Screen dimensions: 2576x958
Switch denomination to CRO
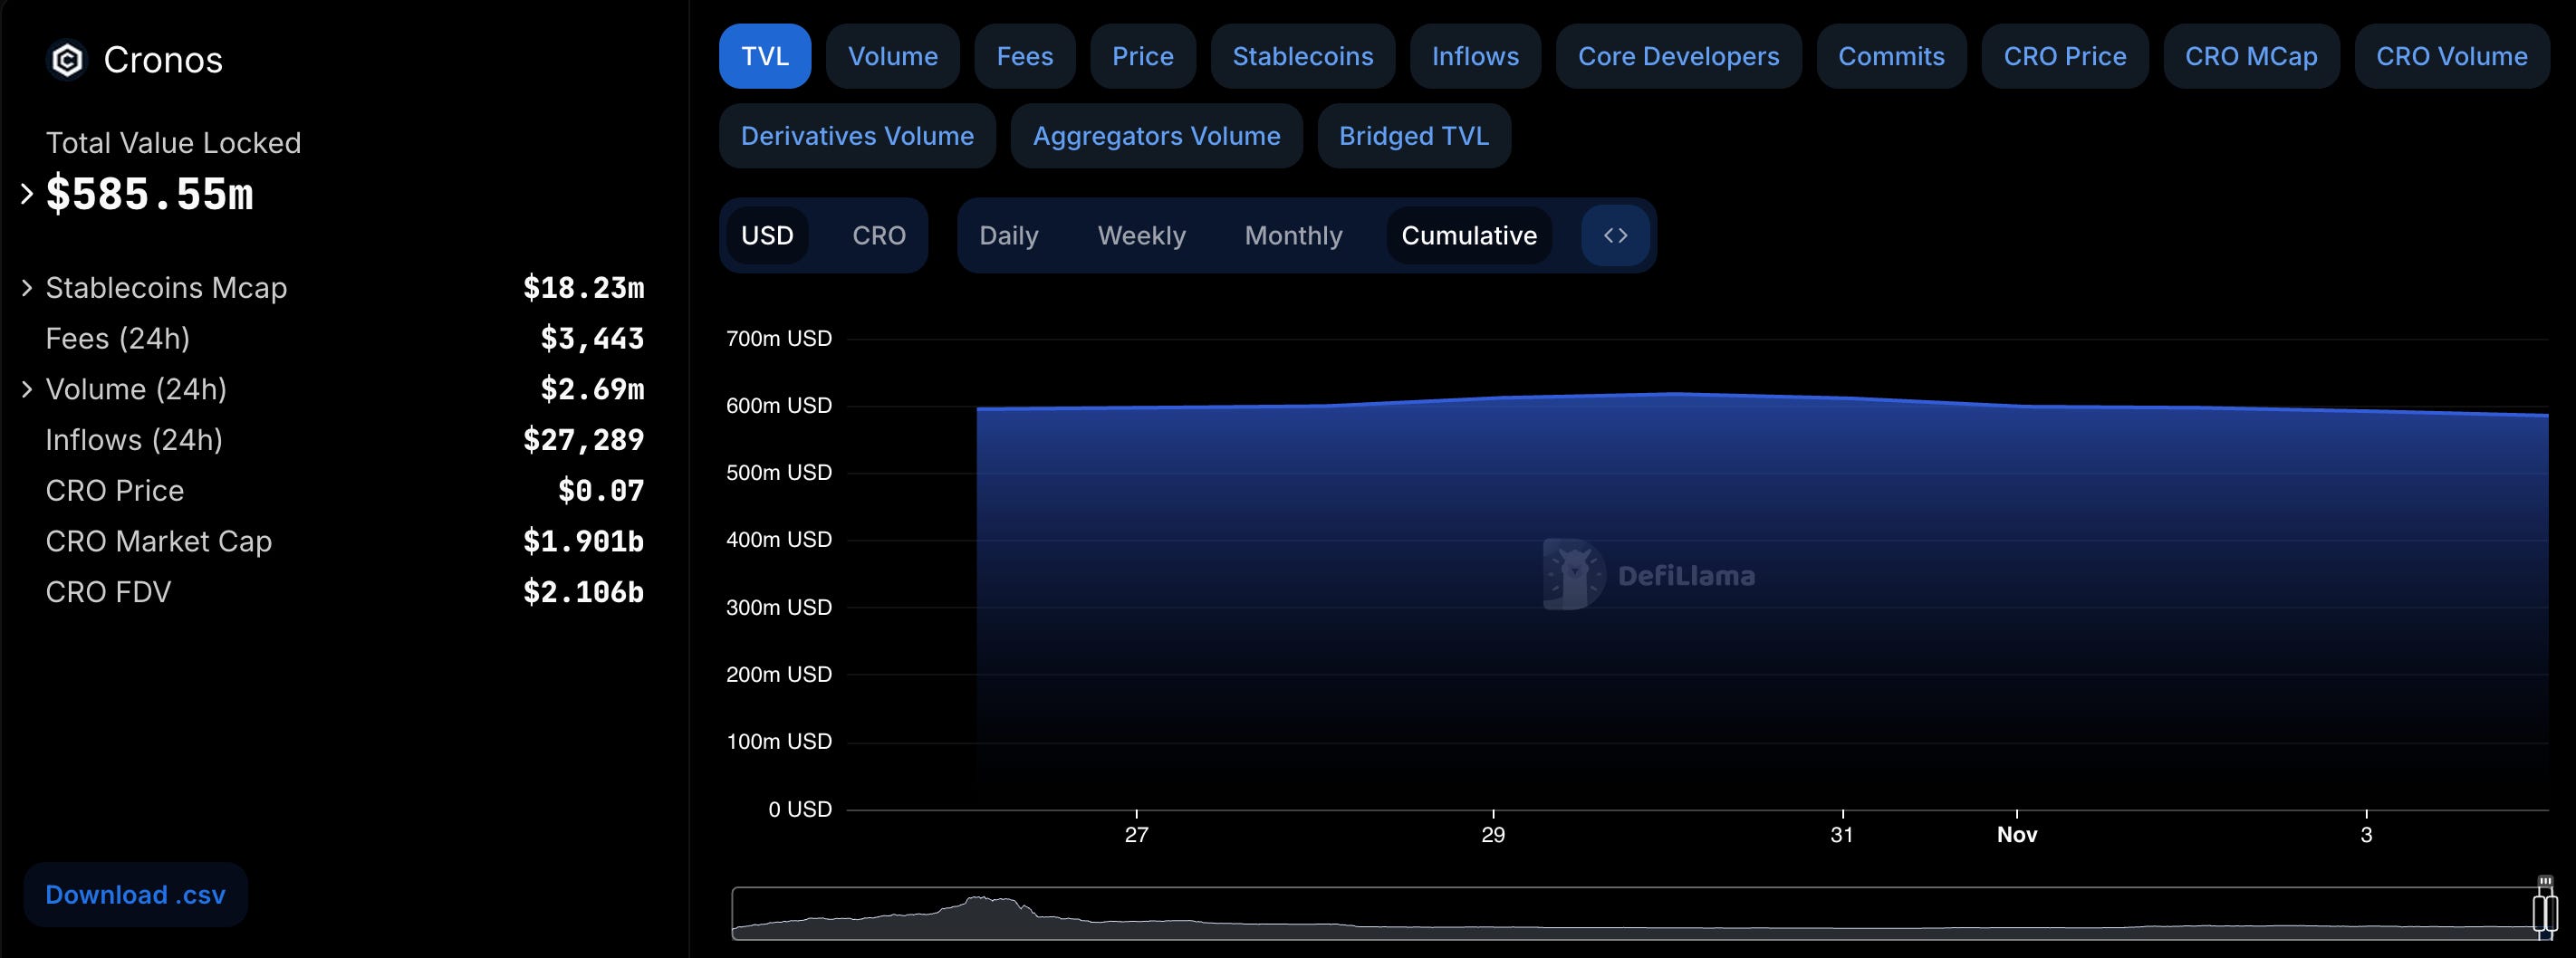(x=879, y=236)
